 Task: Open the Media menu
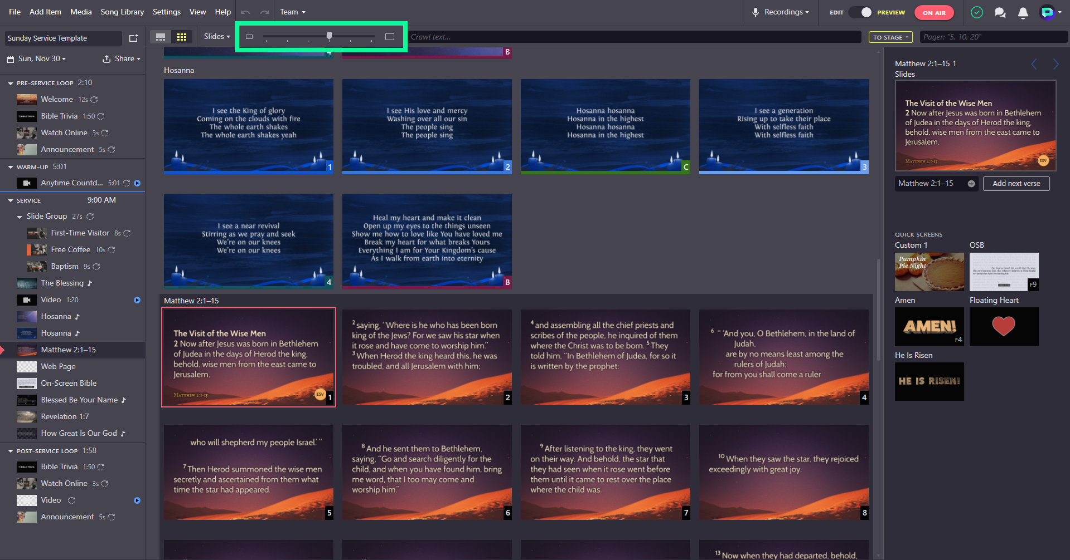pyautogui.click(x=81, y=12)
